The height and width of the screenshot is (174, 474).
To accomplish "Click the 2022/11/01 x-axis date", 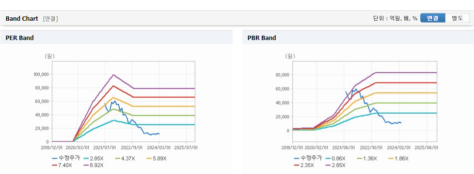I will pos(132,148).
